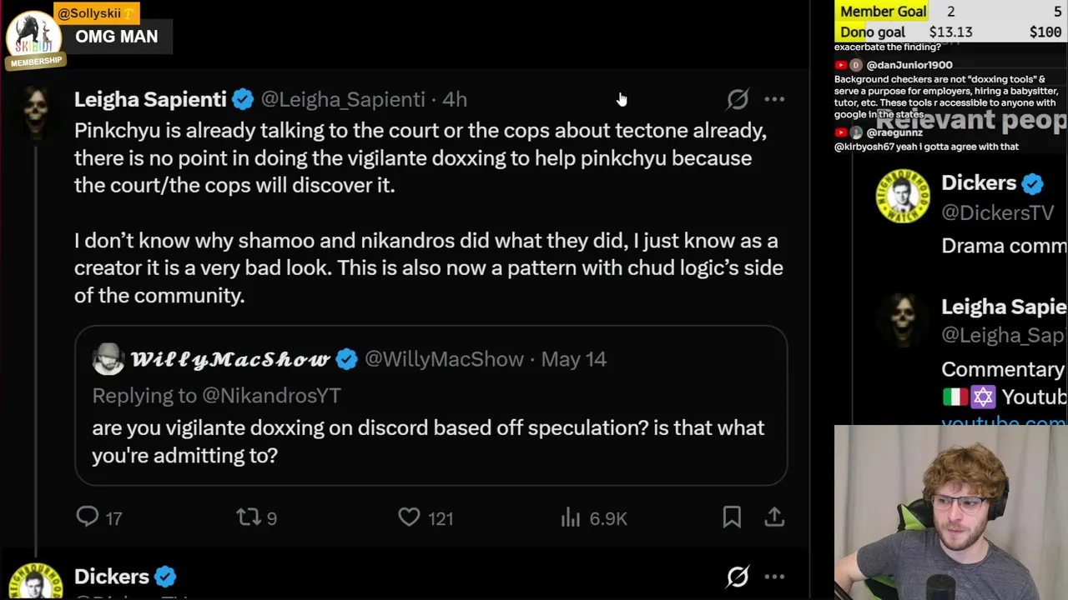Like the tweet with 121 hearts
The image size is (1068, 600).
point(409,517)
